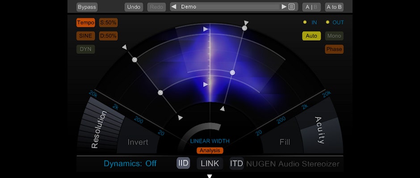Click the next preset right arrow
The width and height of the screenshot is (420, 178).
284,7
